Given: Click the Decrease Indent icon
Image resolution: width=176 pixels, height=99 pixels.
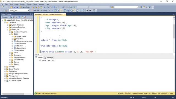Looking at the screenshot, I should point(87,10).
